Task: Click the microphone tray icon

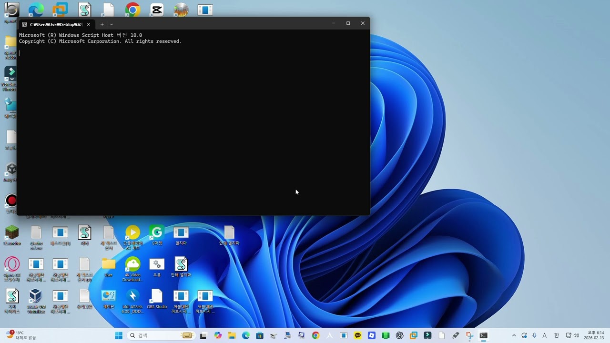Action: (x=534, y=335)
